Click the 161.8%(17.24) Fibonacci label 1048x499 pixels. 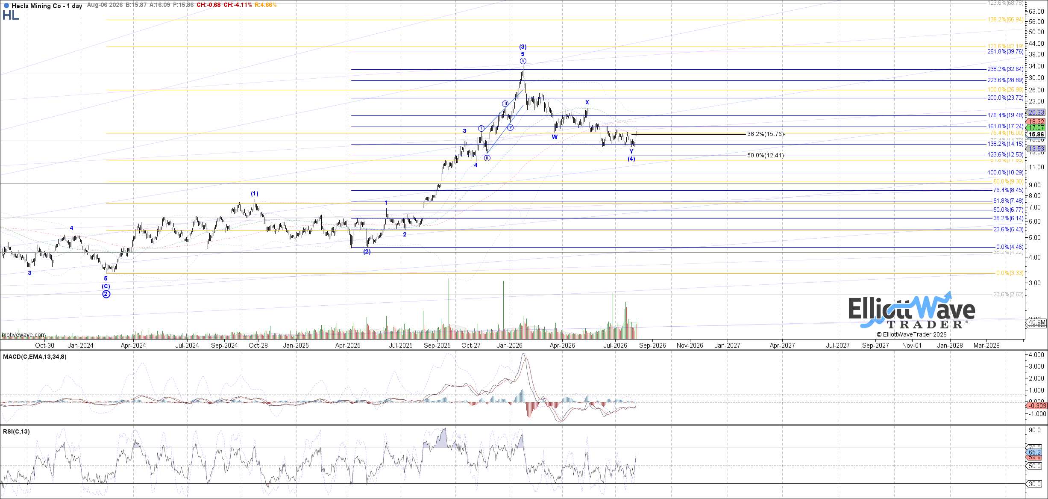[1005, 127]
